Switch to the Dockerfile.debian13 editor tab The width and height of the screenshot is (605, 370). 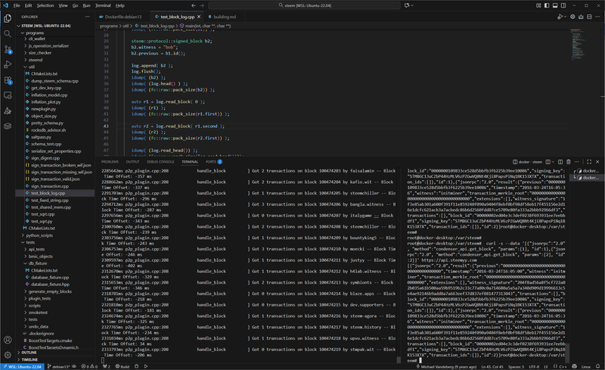click(123, 16)
